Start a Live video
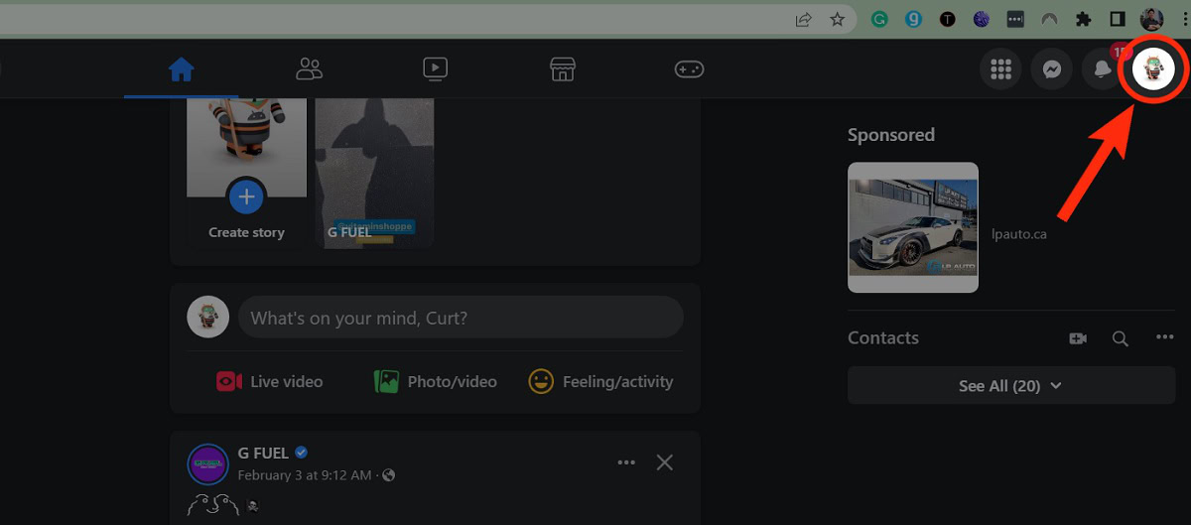This screenshot has width=1191, height=525. click(x=270, y=381)
